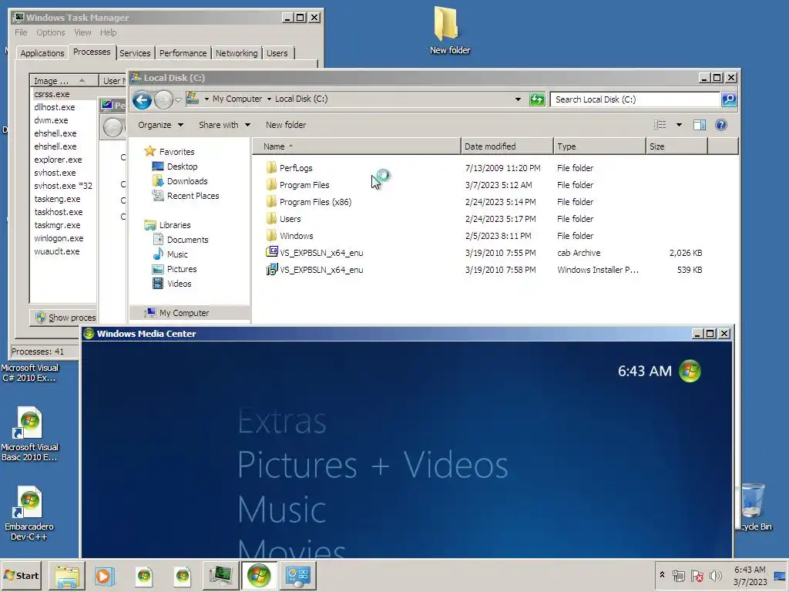Switch to the Applications tab
789x592 pixels.
click(42, 53)
